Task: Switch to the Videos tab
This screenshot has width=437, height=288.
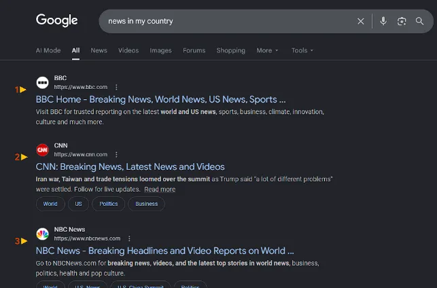Action: coord(128,50)
